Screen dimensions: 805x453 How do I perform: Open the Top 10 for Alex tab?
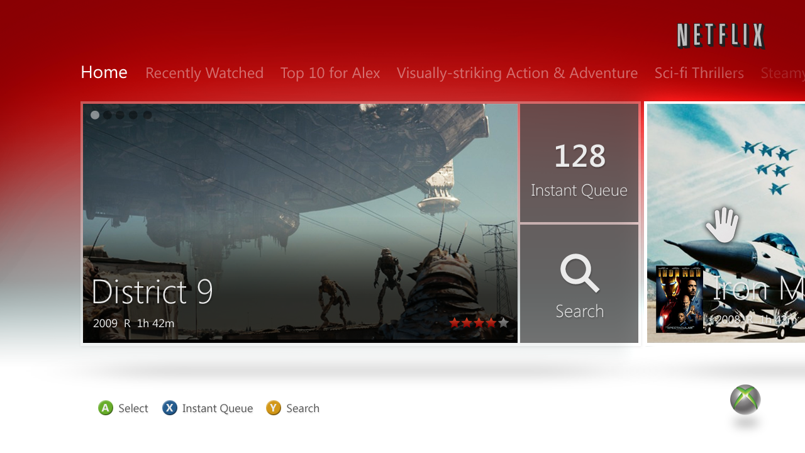pyautogui.click(x=330, y=73)
